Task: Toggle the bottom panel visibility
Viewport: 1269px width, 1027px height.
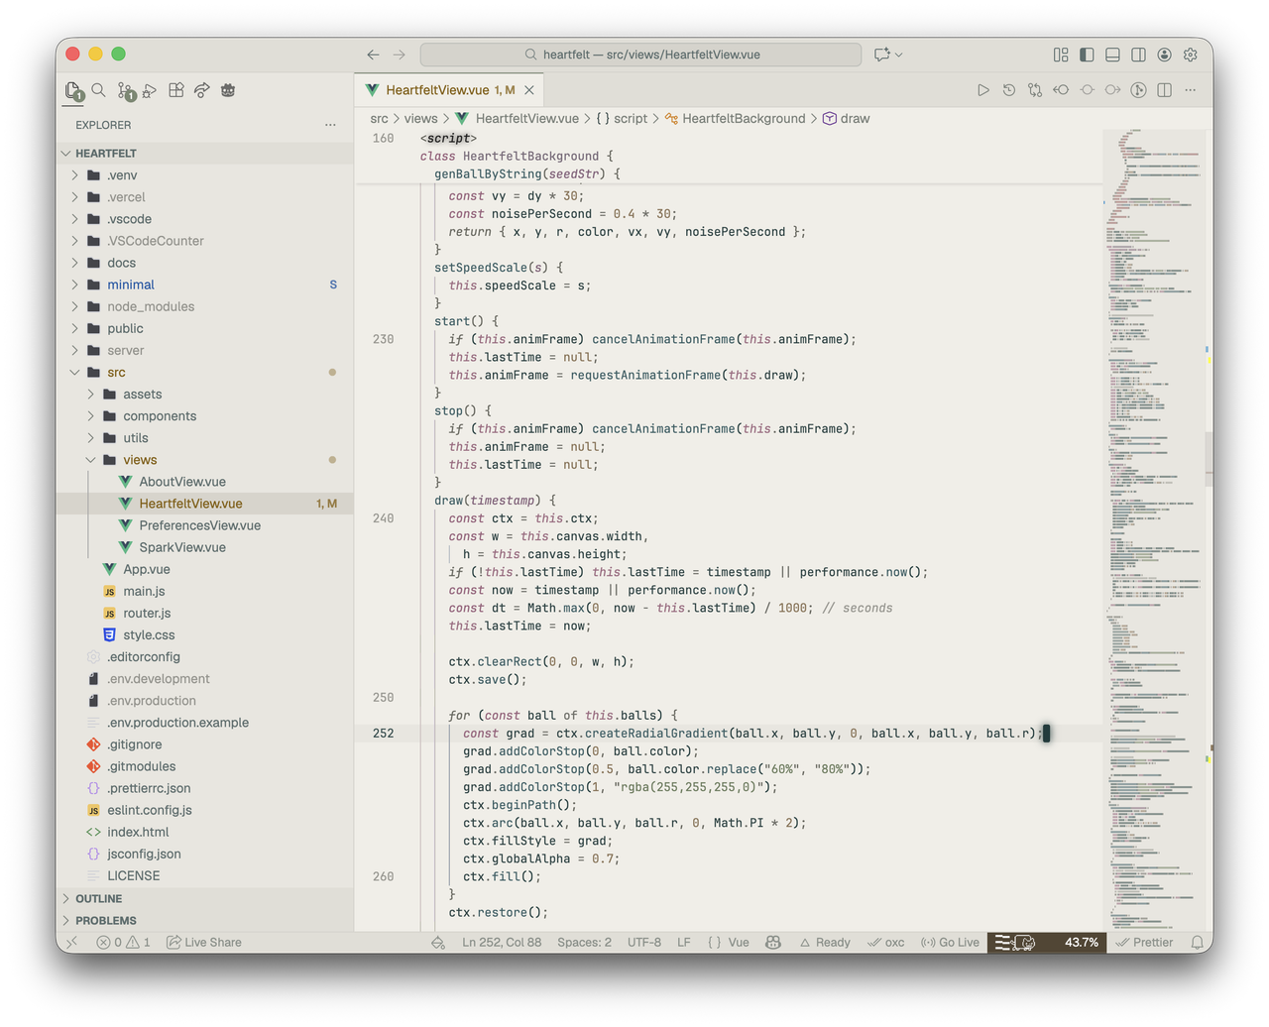Action: pyautogui.click(x=1112, y=55)
